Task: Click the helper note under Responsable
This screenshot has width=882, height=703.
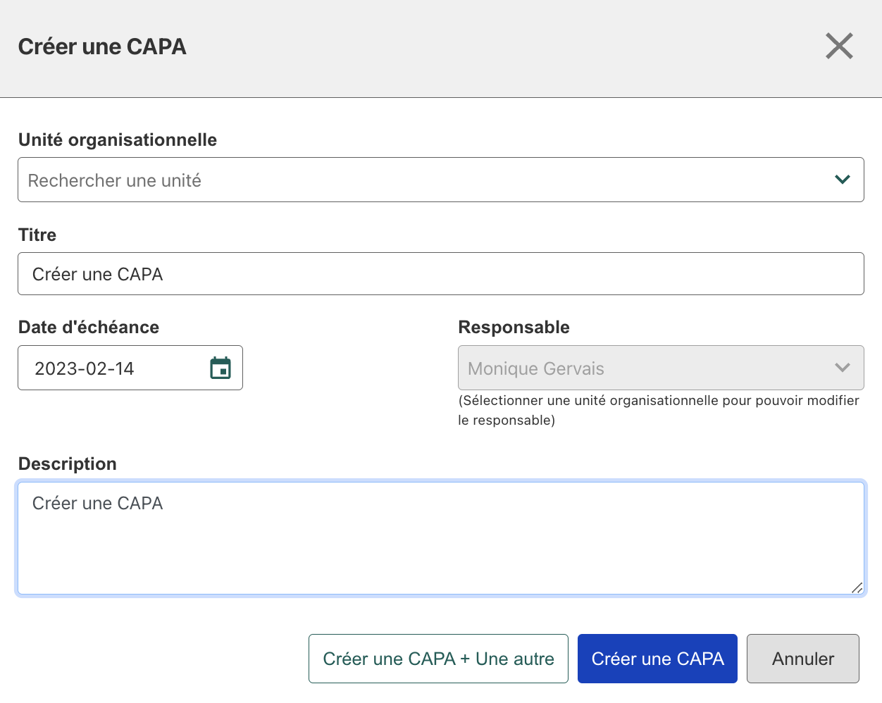Action: [x=658, y=410]
